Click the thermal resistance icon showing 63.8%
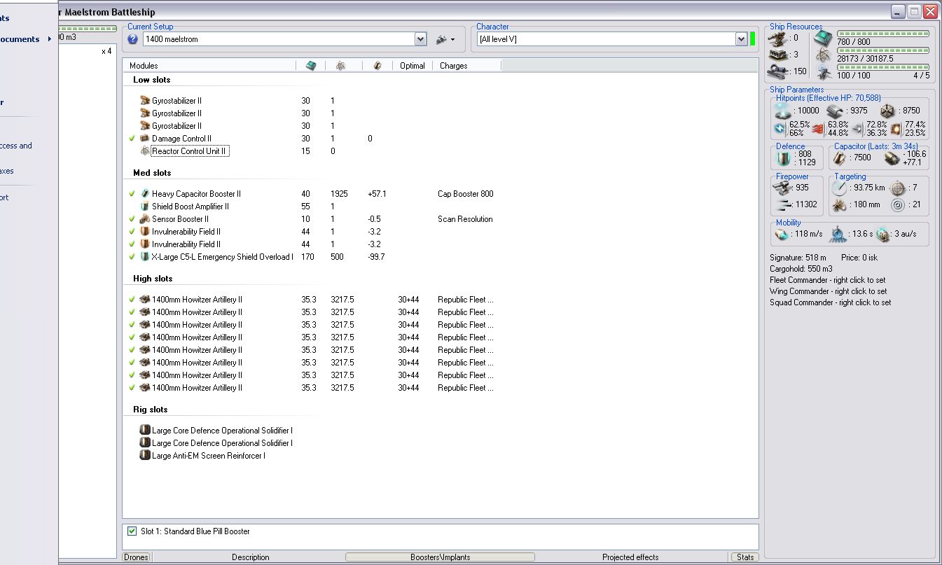The height and width of the screenshot is (565, 942). pyautogui.click(x=818, y=129)
